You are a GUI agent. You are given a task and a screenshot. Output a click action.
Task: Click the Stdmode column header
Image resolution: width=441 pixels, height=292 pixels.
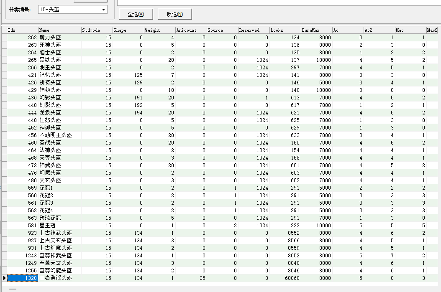click(97, 30)
